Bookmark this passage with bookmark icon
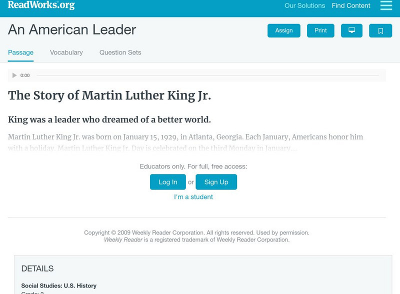 [x=380, y=30]
